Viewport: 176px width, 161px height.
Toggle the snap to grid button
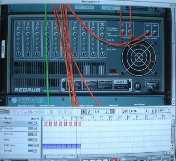click(112, 112)
